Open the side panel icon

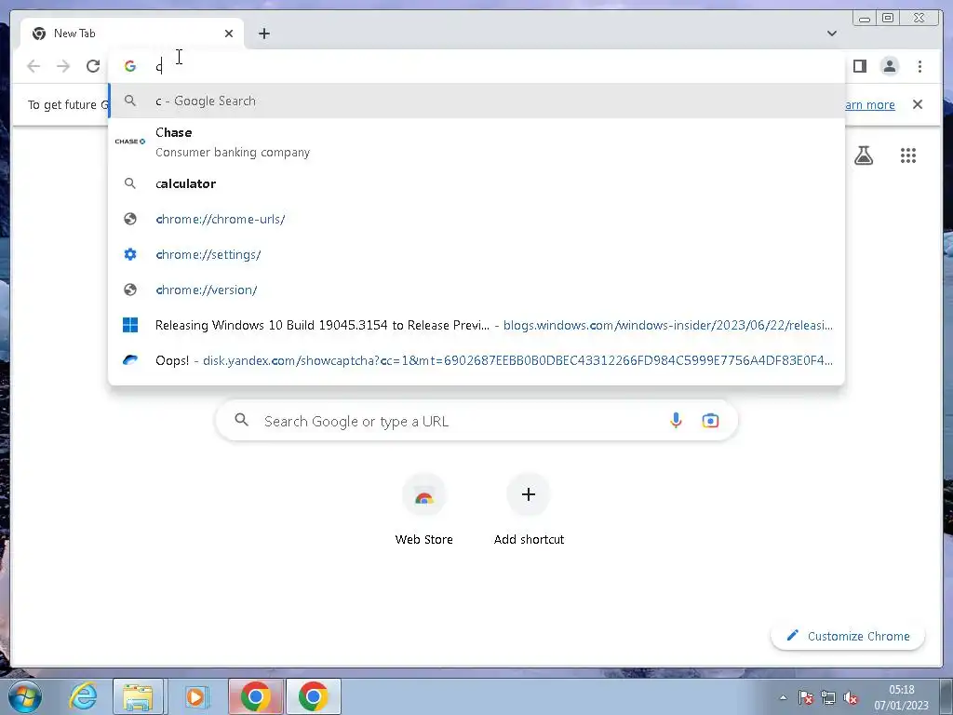coord(859,66)
